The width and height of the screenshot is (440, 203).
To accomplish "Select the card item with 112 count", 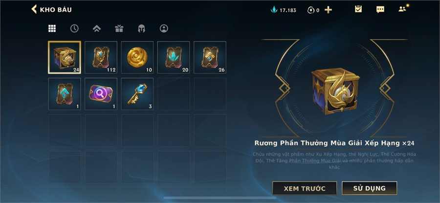I will coord(101,57).
